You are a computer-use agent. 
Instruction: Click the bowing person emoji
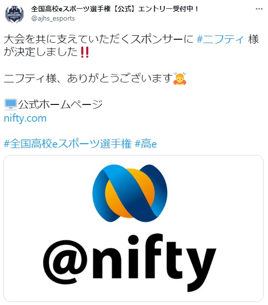pos(180,78)
